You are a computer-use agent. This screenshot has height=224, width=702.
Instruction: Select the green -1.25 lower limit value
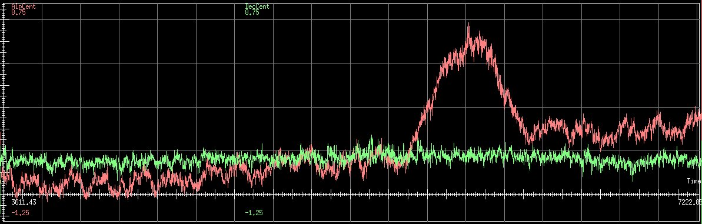coord(254,213)
